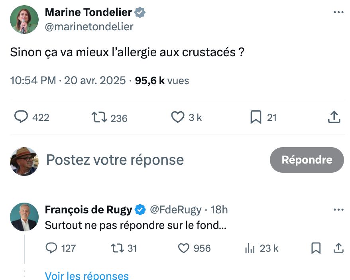Reply to François de Rugy's comment
This screenshot has height=280, width=350.
point(52,248)
